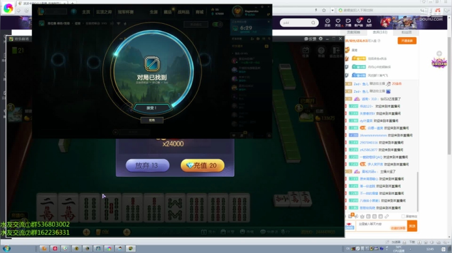Click summoner profile avatar in League client
The width and height of the screenshot is (452, 253).
(237, 11)
